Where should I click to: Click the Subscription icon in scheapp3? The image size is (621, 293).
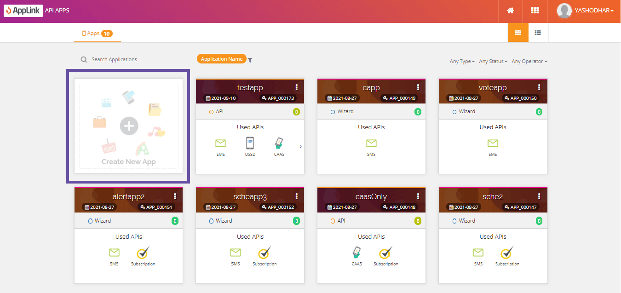coord(264,253)
